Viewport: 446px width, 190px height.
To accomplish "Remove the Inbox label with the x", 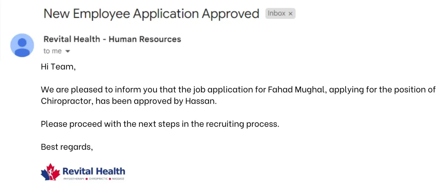I will [291, 14].
